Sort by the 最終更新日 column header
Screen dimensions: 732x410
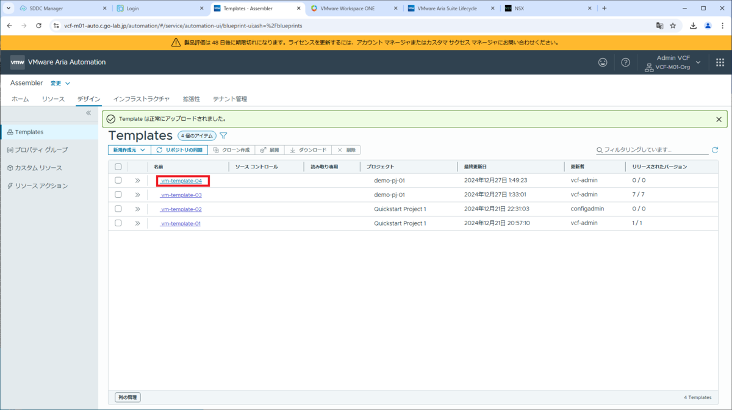click(x=475, y=167)
